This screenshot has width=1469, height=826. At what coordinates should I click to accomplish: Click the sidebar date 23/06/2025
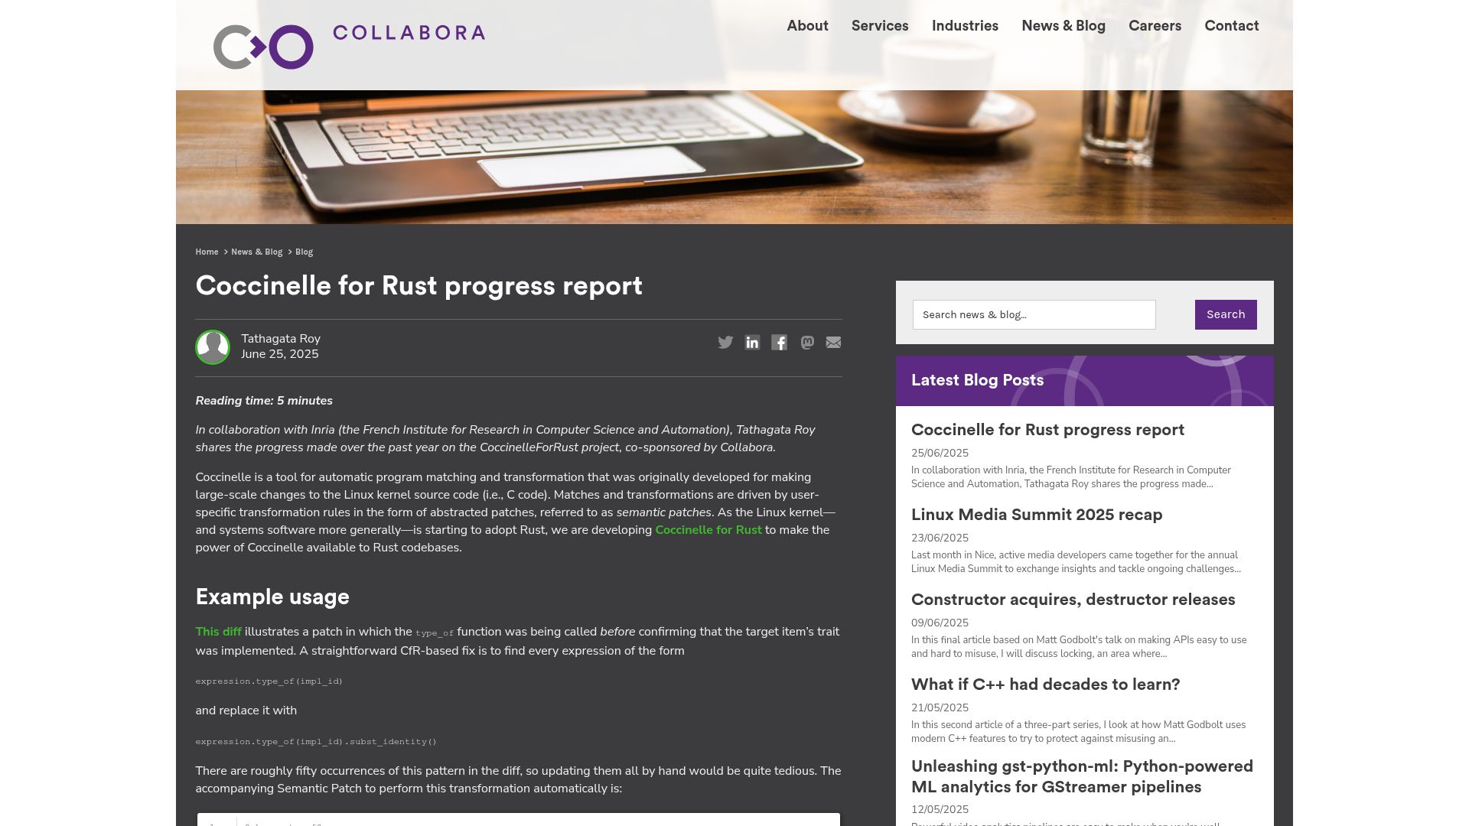click(x=940, y=538)
